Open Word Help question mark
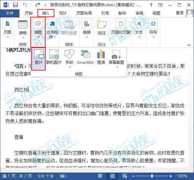 pos(151,5)
